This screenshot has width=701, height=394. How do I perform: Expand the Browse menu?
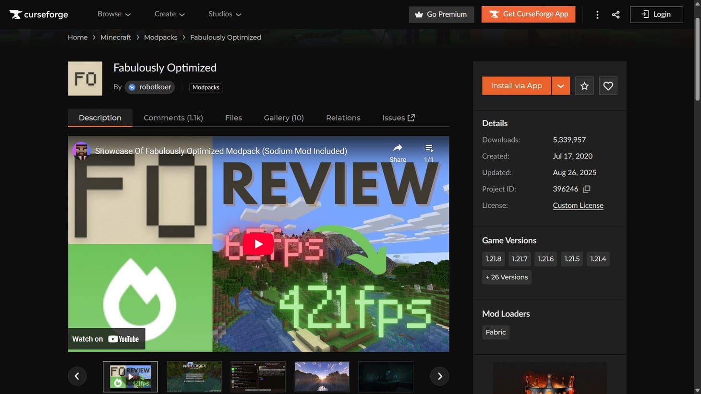pyautogui.click(x=114, y=14)
